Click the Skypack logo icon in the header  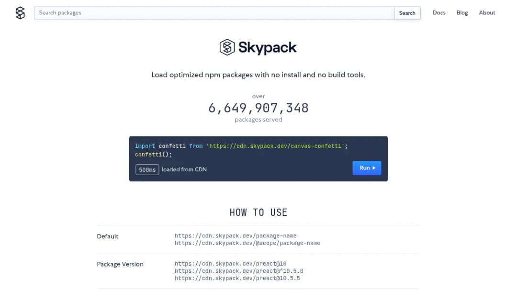tap(20, 13)
